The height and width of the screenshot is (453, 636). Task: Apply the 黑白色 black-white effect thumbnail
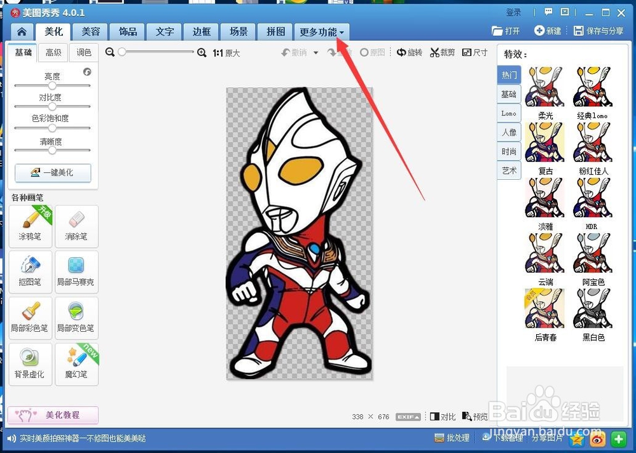click(x=593, y=308)
